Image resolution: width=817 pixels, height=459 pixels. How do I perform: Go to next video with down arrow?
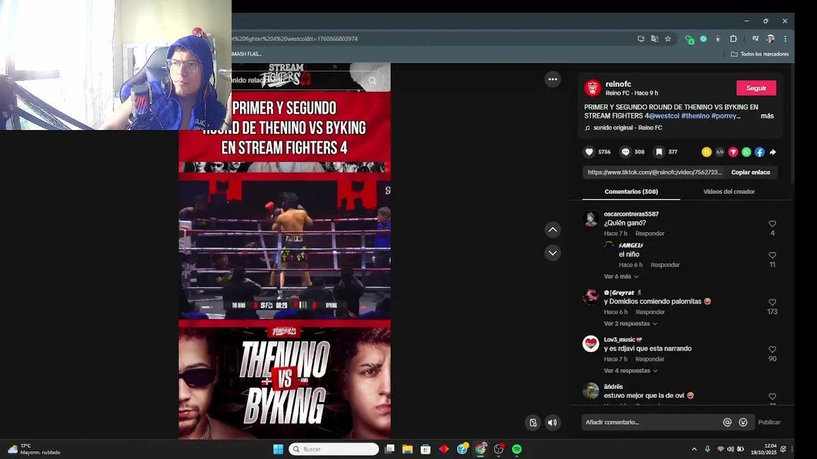coord(553,253)
